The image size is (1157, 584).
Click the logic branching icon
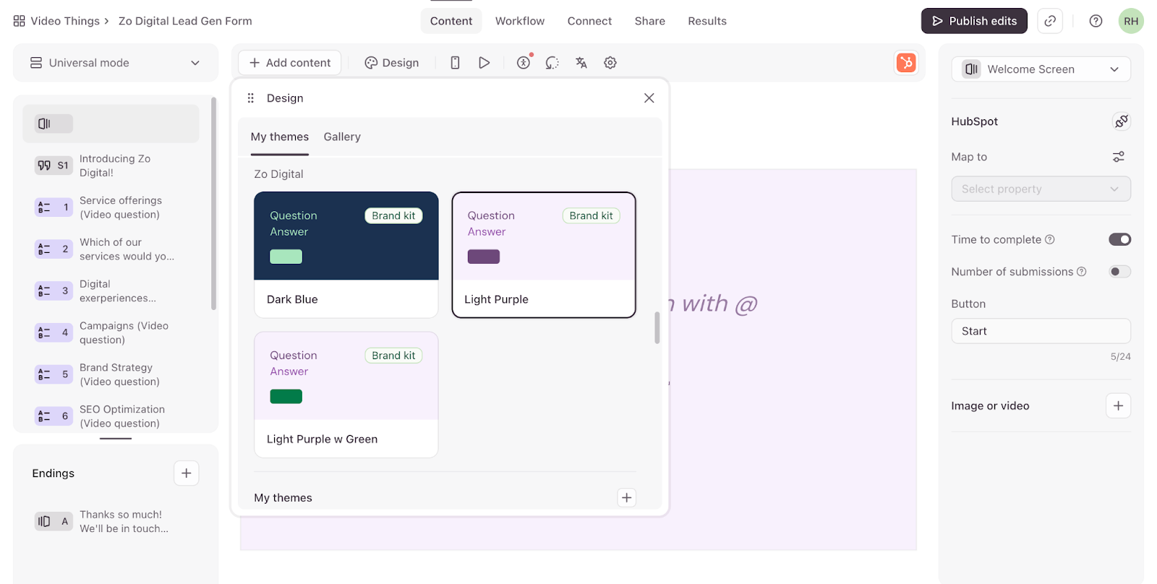pyautogui.click(x=552, y=63)
